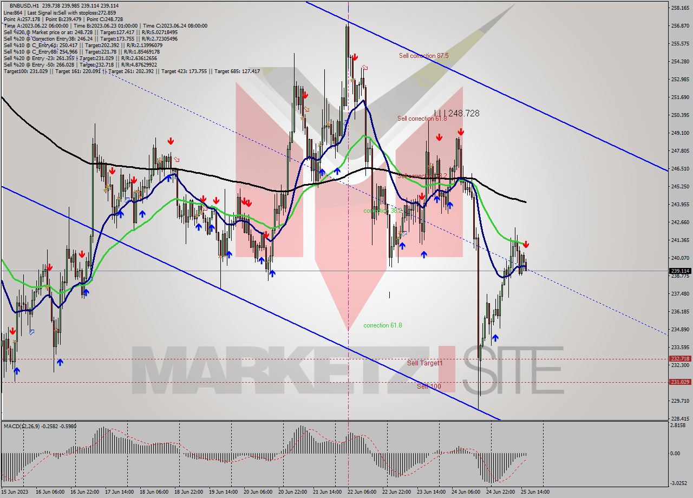Image resolution: width=693 pixels, height=498 pixels.
Task: Click the MACD scale value -3.0252
Action: tap(679, 483)
